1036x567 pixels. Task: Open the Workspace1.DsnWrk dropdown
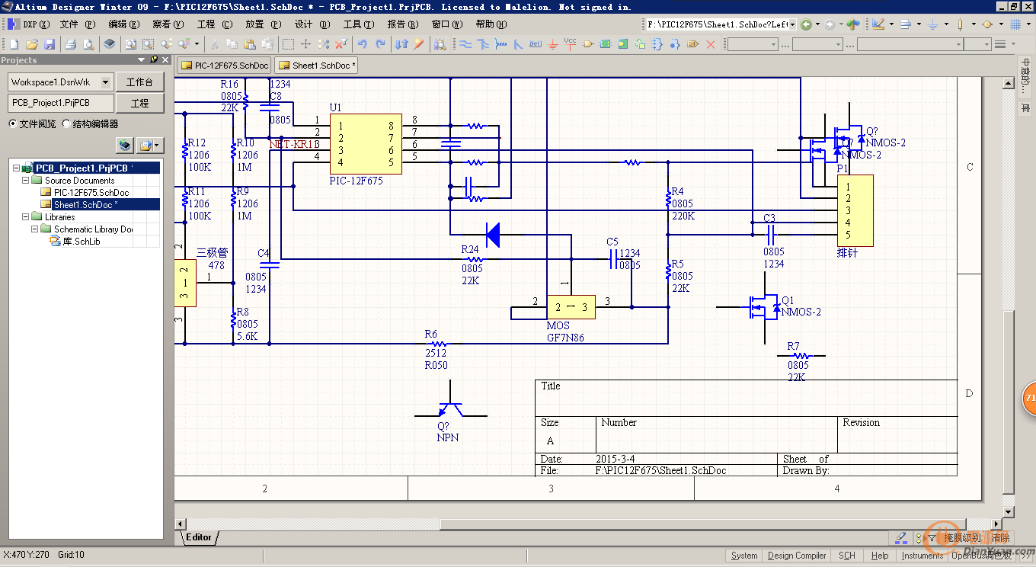(x=106, y=82)
